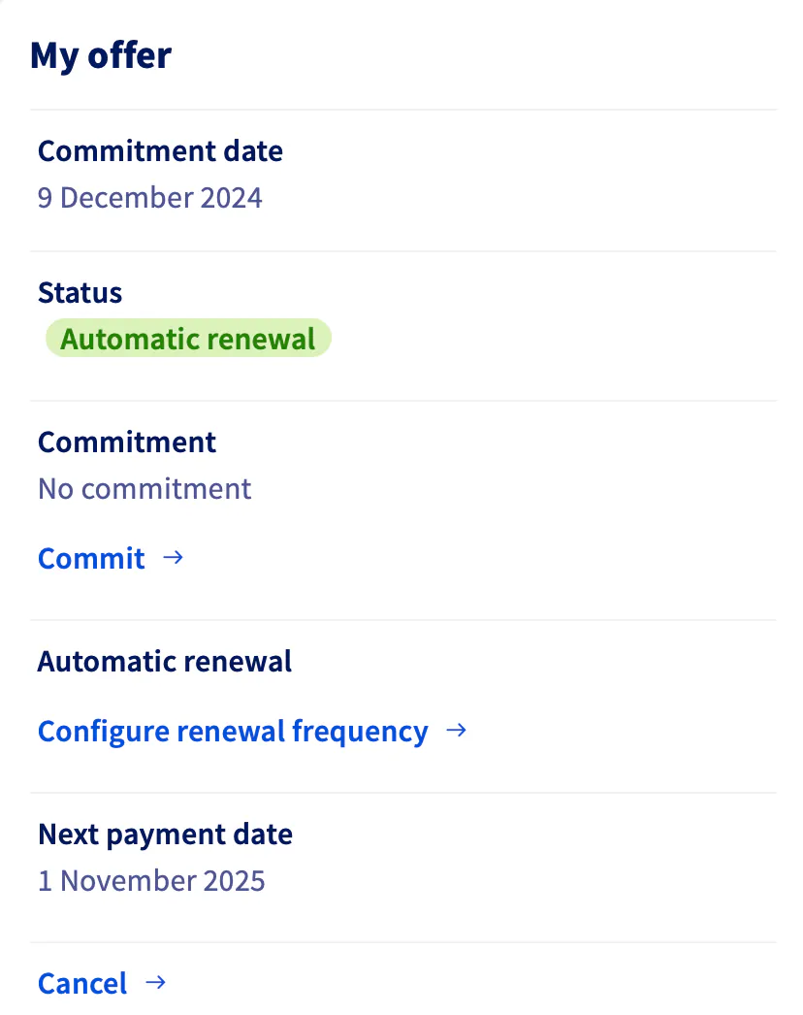Click the arrow icon next to Cancel
Image resolution: width=803 pixels, height=1015 pixels.
(x=155, y=983)
